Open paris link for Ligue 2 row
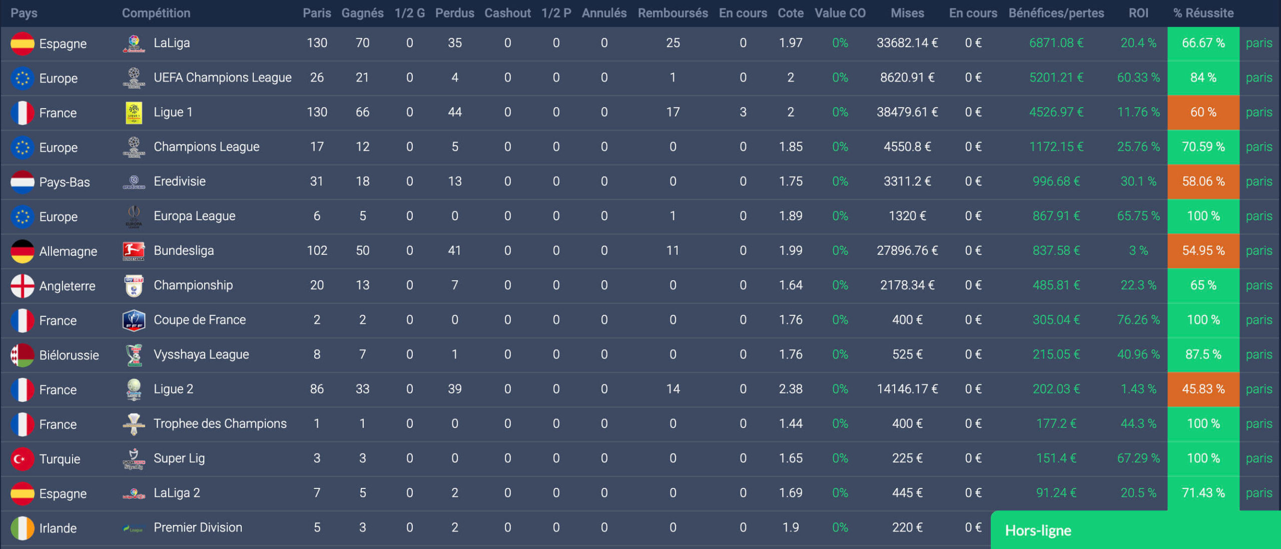Viewport: 1281px width, 549px height. point(1258,389)
